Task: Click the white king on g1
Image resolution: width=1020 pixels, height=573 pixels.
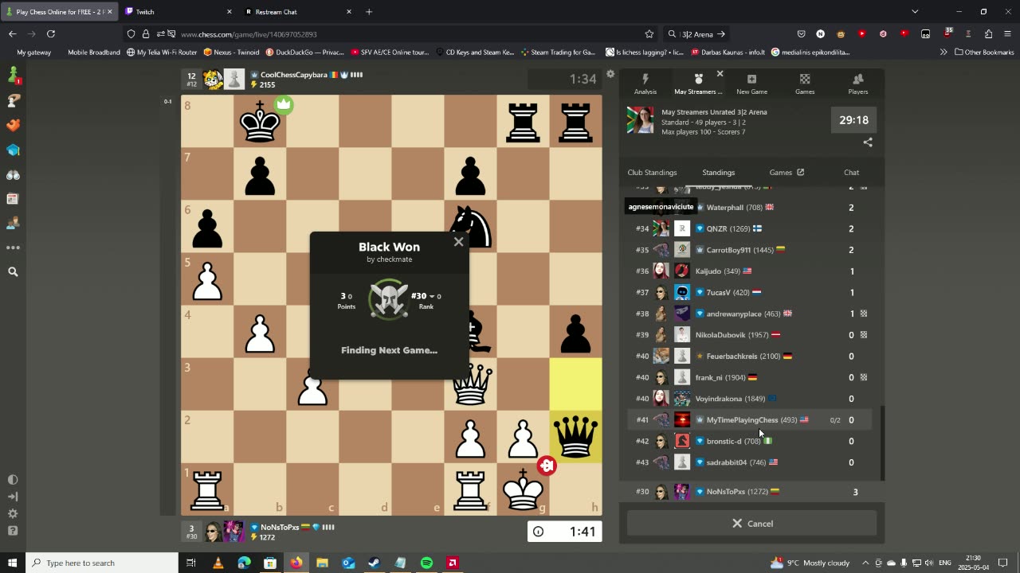Action: coord(523,489)
